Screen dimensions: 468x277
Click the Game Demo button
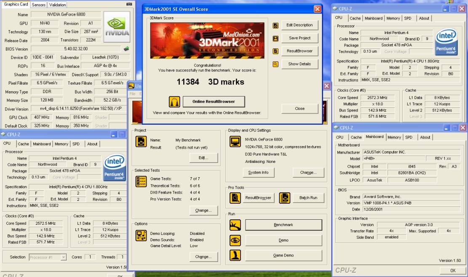click(x=283, y=255)
